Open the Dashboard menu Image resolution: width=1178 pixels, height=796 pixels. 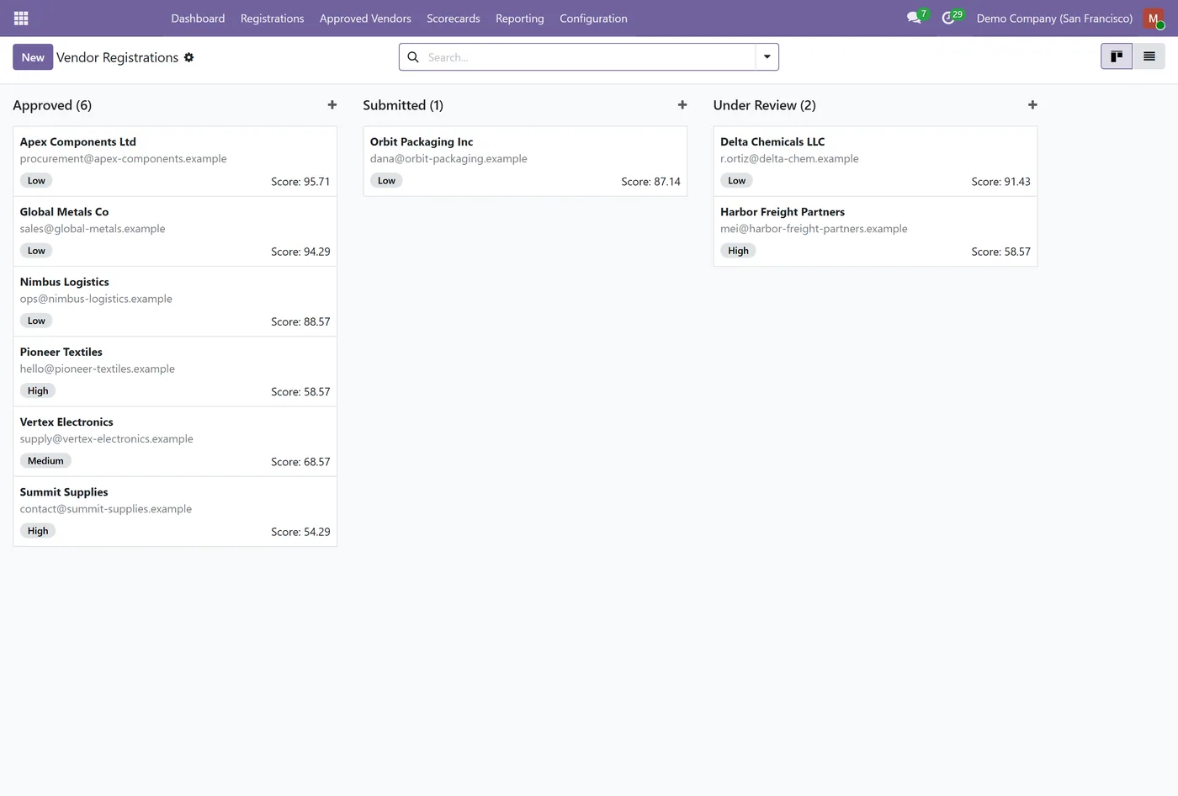point(198,18)
